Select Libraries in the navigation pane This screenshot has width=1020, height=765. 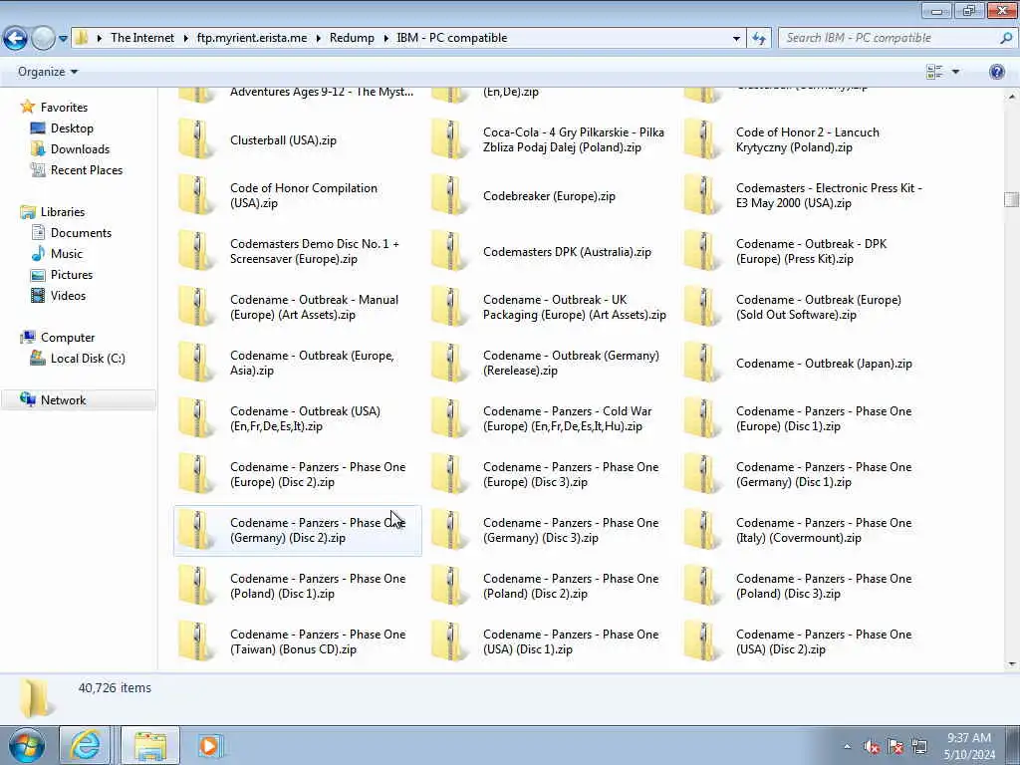[x=63, y=212]
